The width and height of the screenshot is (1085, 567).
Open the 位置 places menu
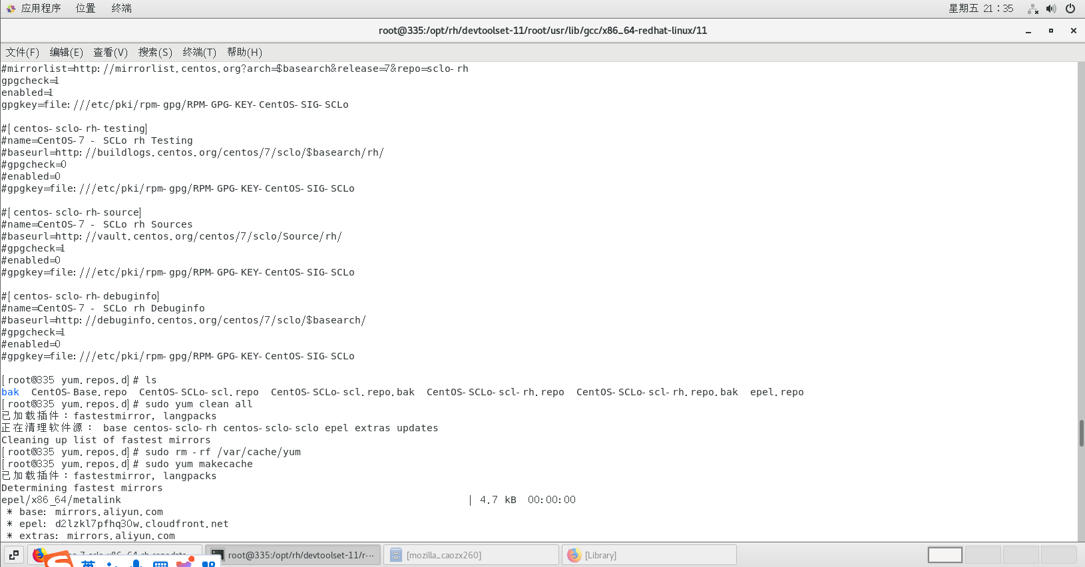[85, 9]
